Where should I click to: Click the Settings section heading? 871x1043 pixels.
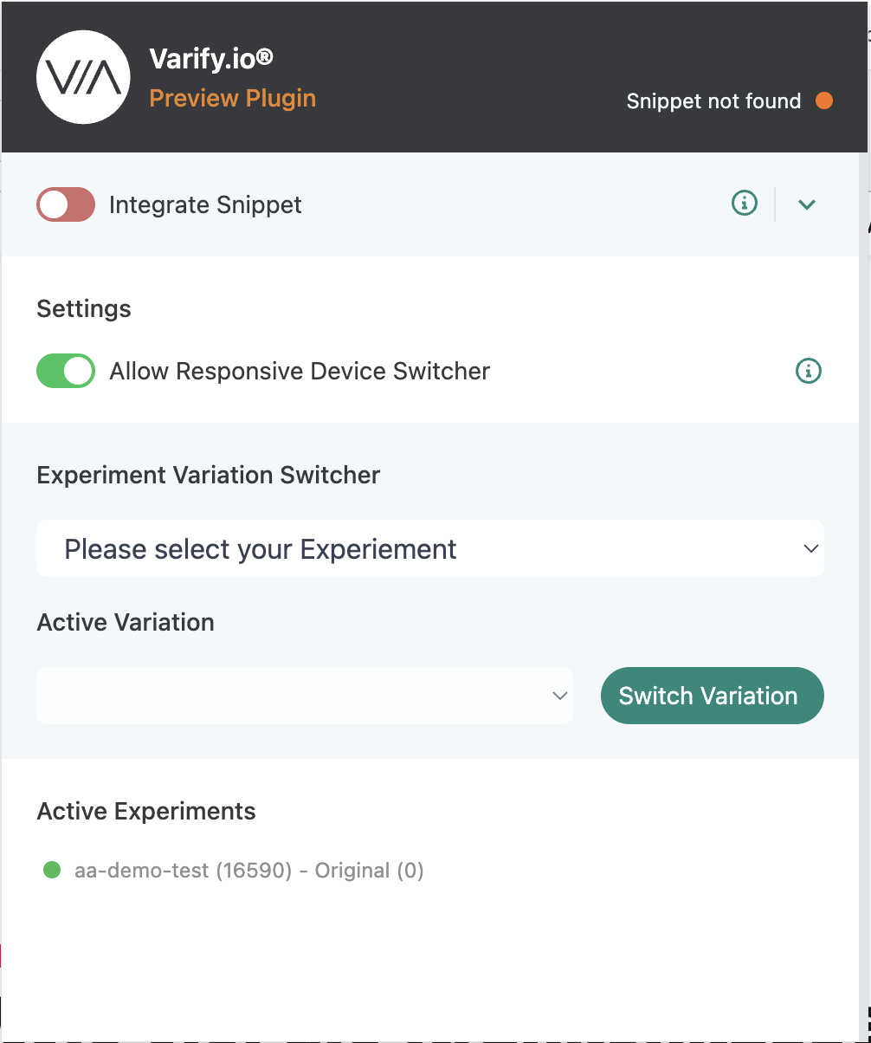click(x=84, y=309)
